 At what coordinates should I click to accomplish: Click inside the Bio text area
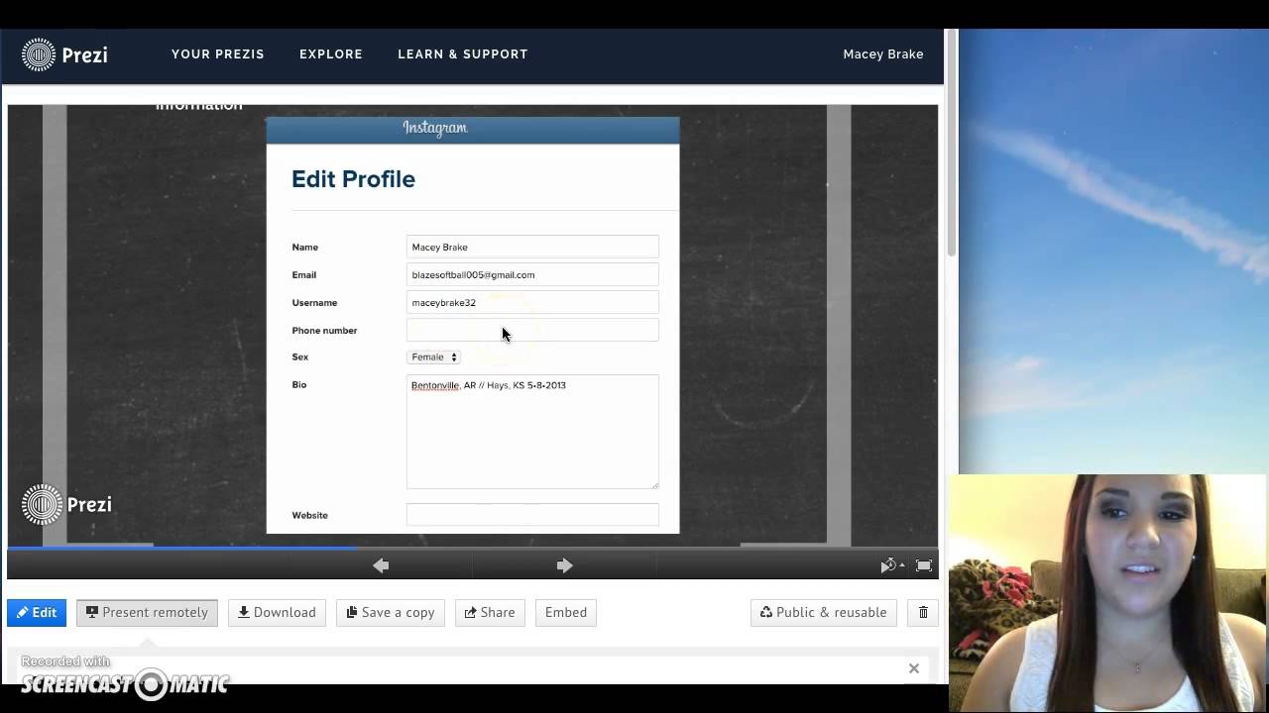tap(532, 432)
